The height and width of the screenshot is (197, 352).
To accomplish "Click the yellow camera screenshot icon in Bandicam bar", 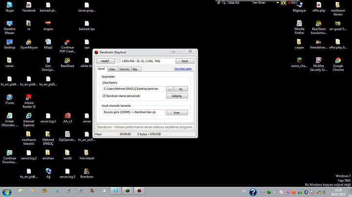I will click(x=283, y=3).
